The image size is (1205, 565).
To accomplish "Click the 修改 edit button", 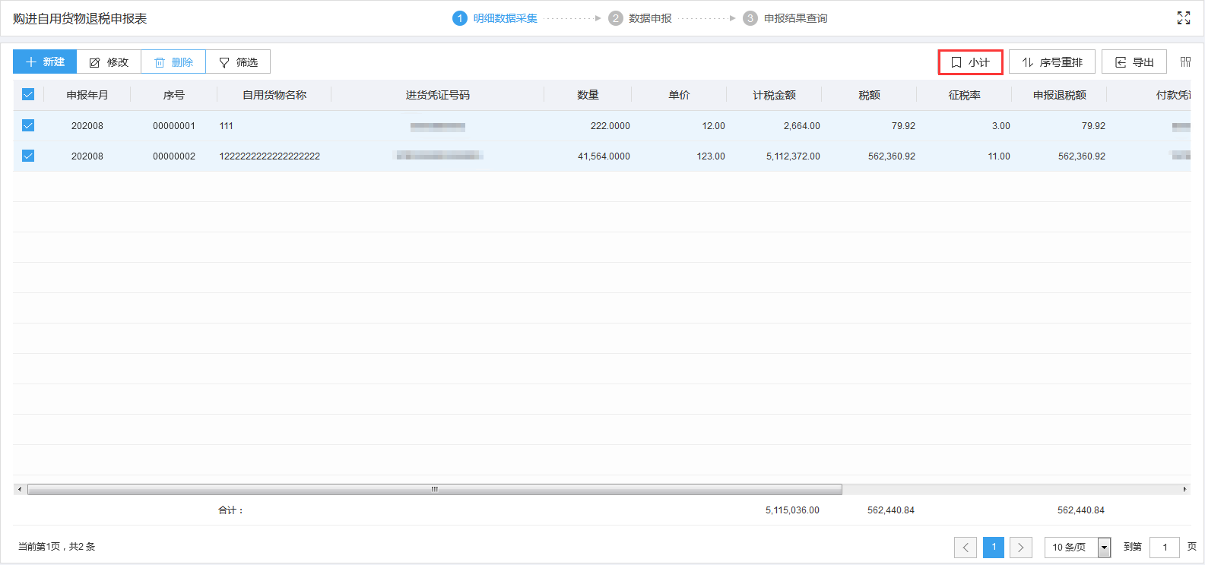I will coord(109,62).
